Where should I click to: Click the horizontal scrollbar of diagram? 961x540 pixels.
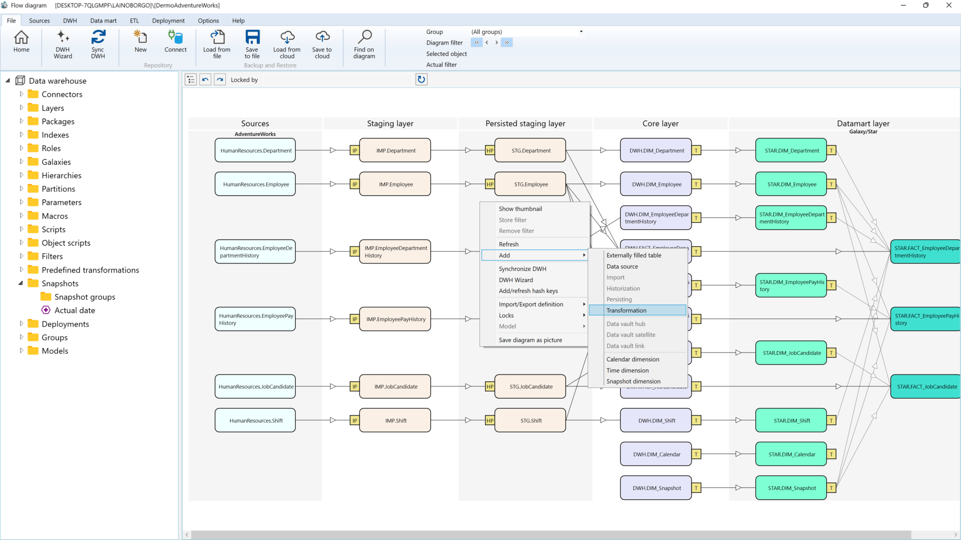point(551,534)
